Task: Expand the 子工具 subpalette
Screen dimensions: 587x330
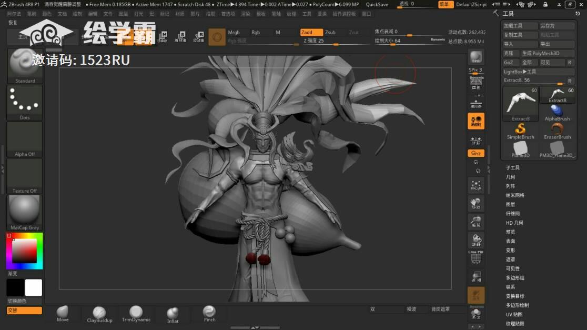Action: point(512,168)
